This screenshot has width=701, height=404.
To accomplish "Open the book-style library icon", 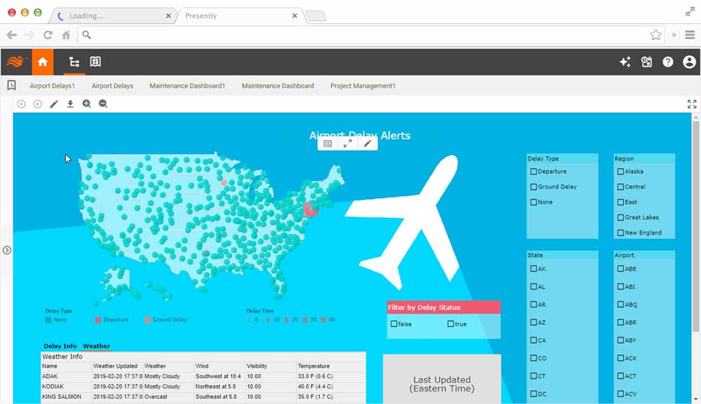I will [95, 62].
